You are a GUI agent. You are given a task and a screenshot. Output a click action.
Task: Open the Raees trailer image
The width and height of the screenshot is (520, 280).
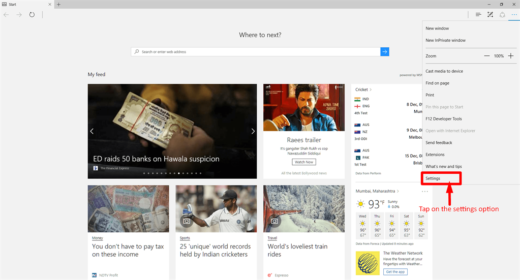[x=304, y=107]
